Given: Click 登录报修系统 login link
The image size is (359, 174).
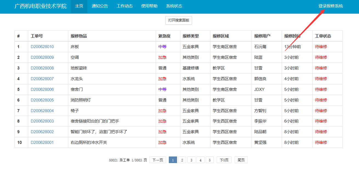Looking at the screenshot, I should pos(330,6).
